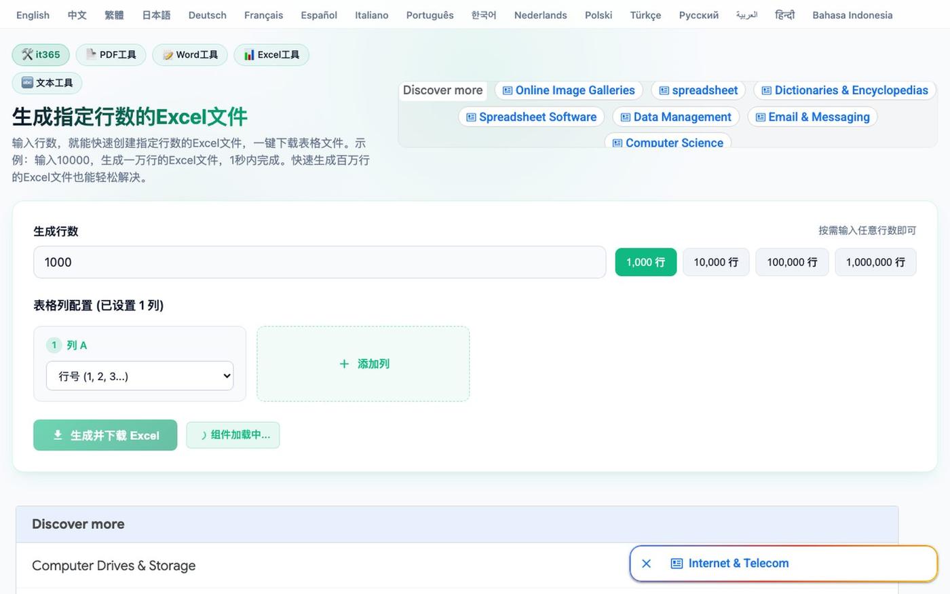The width and height of the screenshot is (950, 594).
Task: Open spreadsheet ad link
Action: [698, 90]
